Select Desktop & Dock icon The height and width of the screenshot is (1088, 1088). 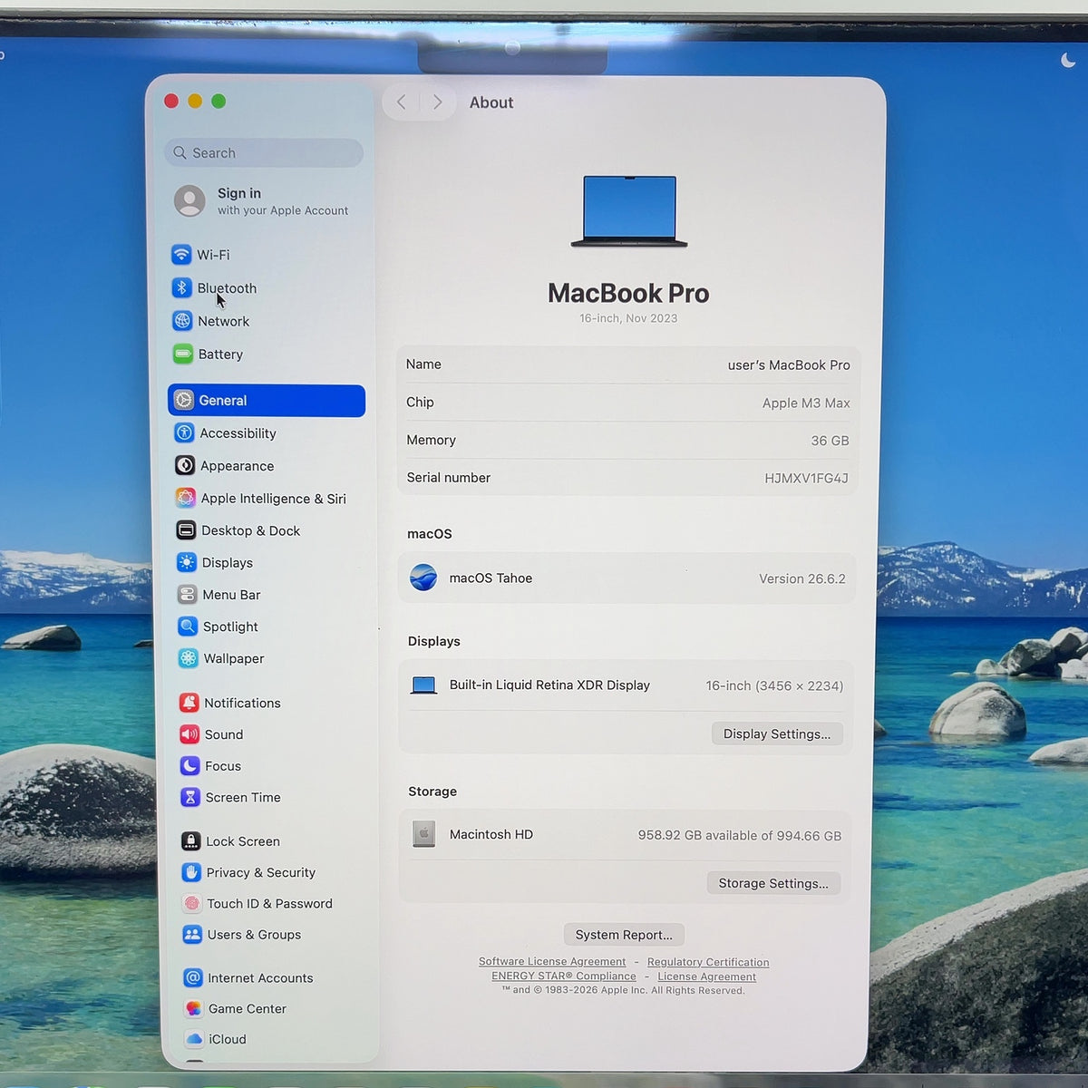186,530
